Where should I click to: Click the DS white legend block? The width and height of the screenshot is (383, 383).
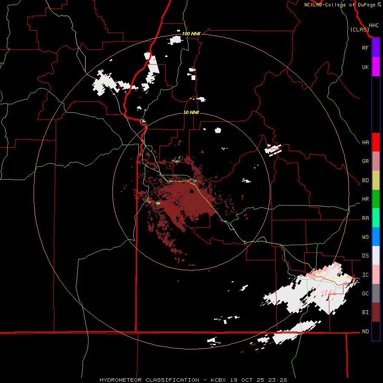376,255
